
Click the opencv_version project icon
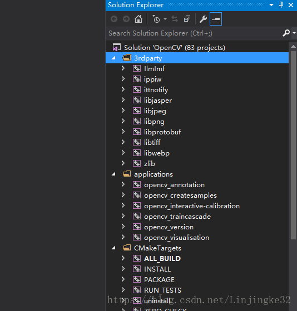137,227
